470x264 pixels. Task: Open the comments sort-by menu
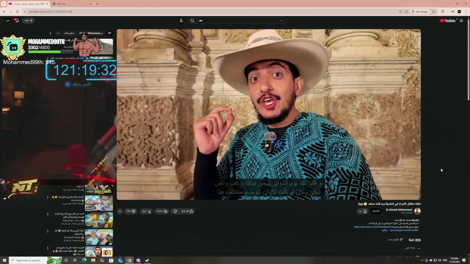pyautogui.click(x=396, y=240)
